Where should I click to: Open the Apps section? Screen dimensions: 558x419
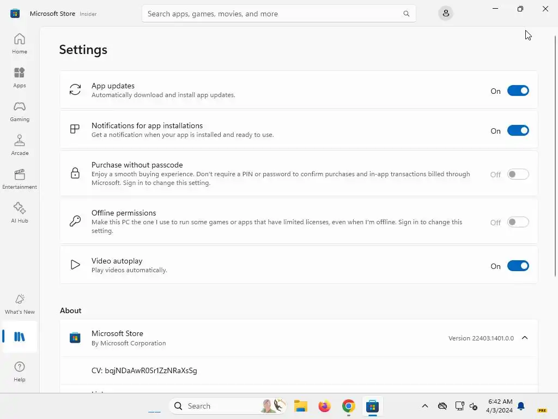(20, 77)
